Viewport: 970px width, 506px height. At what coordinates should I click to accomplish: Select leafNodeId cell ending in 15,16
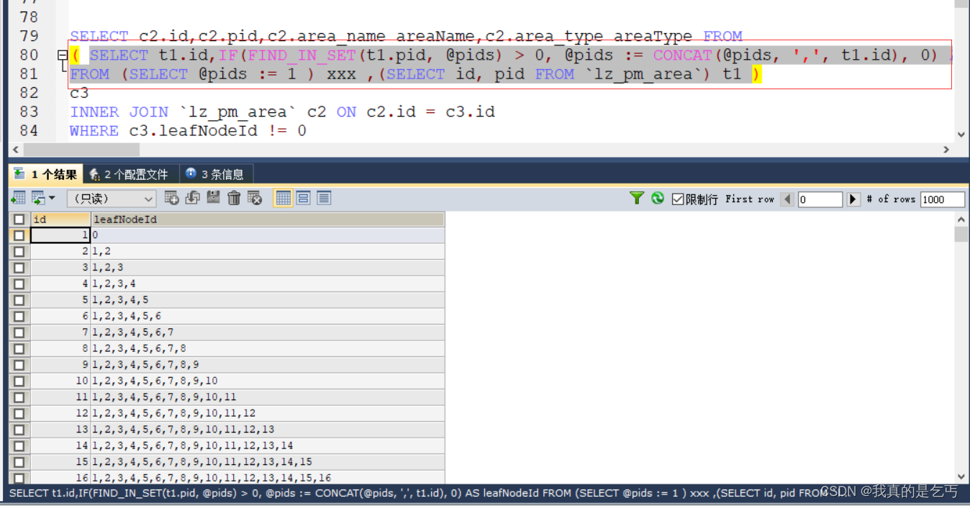click(268, 478)
